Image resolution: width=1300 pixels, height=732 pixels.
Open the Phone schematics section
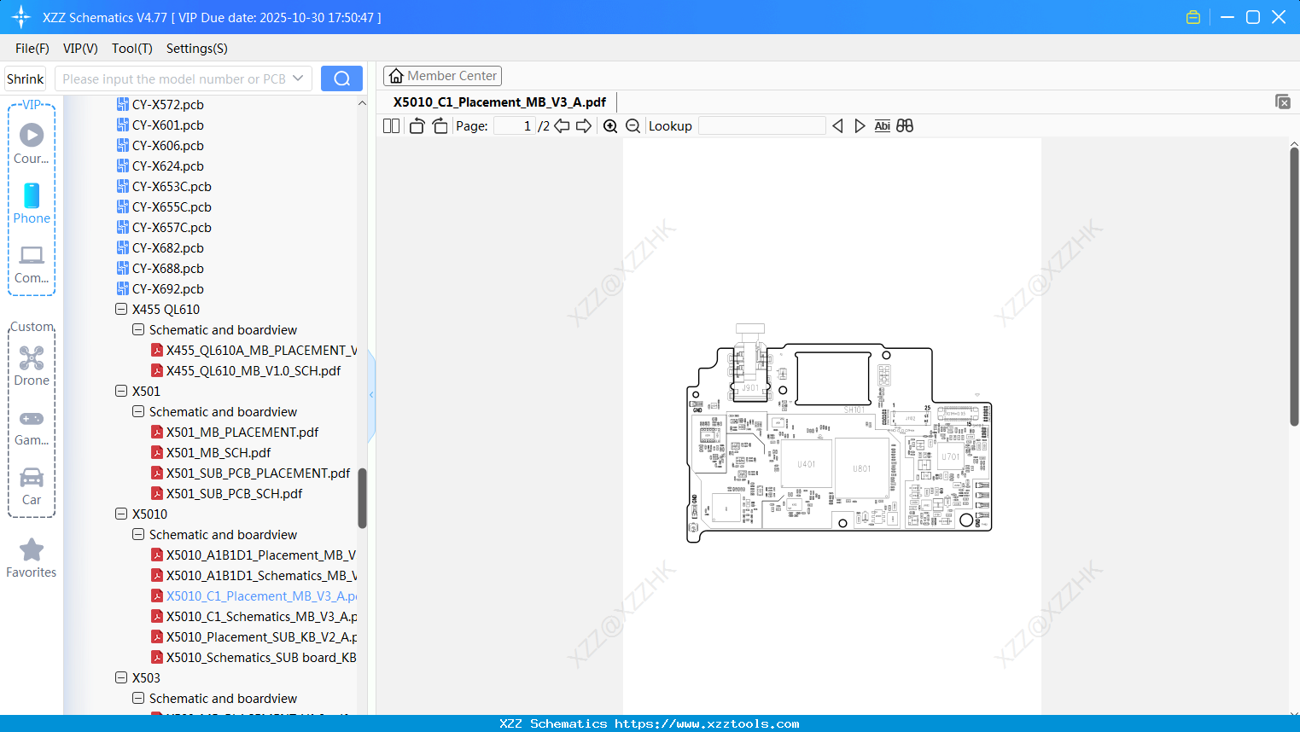(32, 206)
